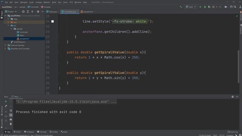This screenshot has height=136, width=242.
Task: Expand External Libraries in the tree
Action: click(x=5, y=45)
